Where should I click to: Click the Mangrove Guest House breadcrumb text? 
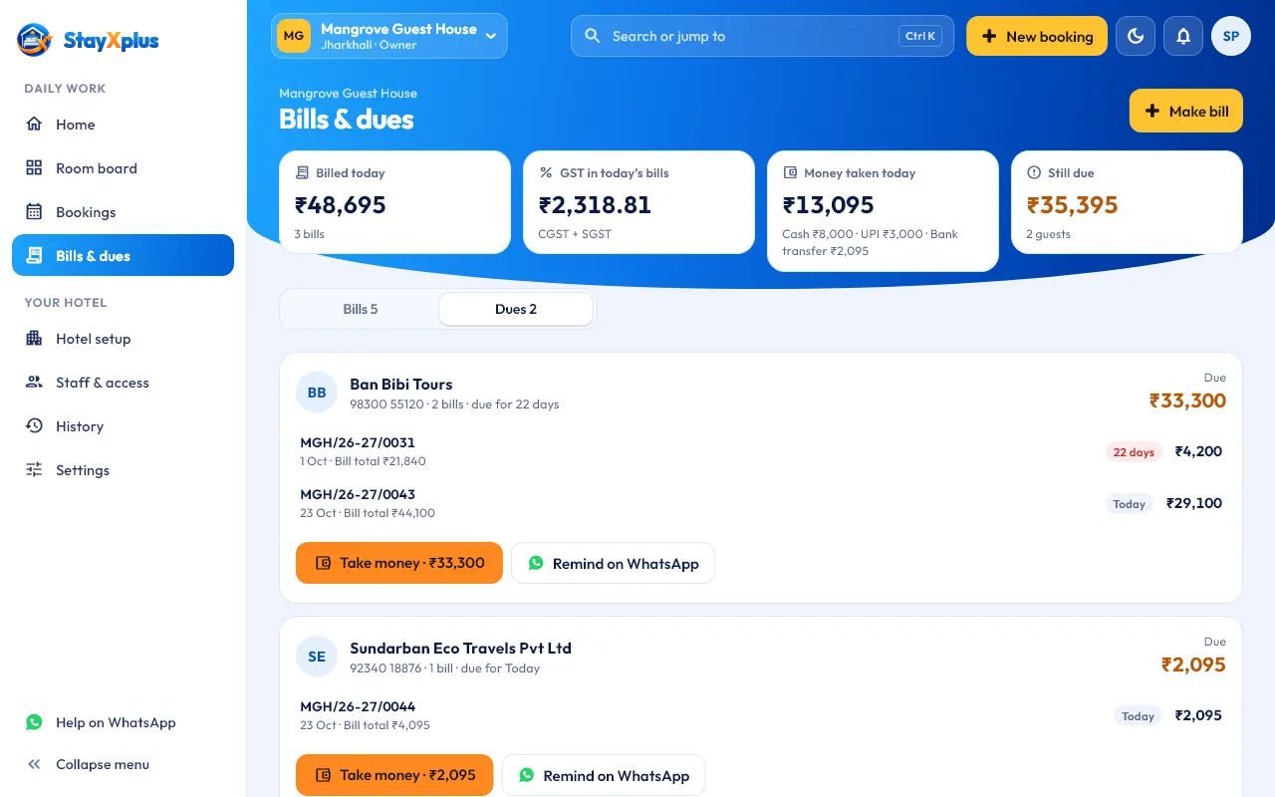(x=348, y=93)
